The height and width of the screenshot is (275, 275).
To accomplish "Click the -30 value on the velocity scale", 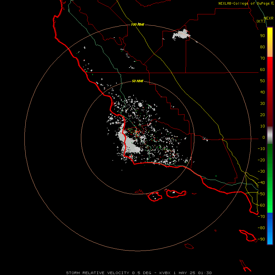I will (261, 171).
